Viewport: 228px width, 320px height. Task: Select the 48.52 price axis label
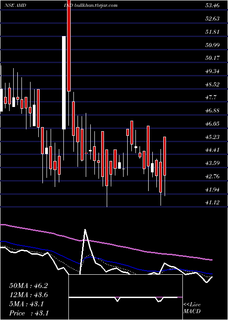(x=212, y=84)
